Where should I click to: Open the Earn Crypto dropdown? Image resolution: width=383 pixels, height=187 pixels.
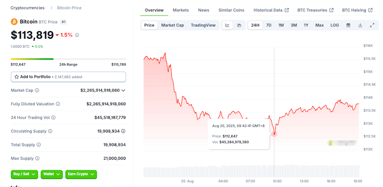[x=81, y=174]
